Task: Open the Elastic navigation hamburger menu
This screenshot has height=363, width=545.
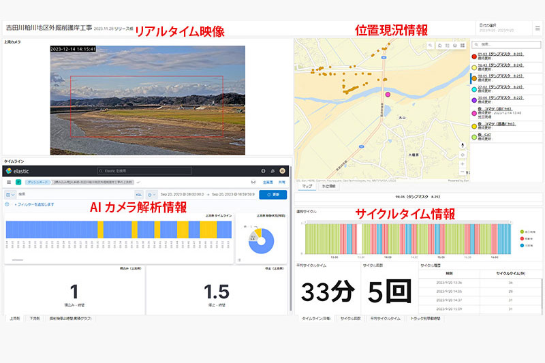Action: (x=9, y=183)
